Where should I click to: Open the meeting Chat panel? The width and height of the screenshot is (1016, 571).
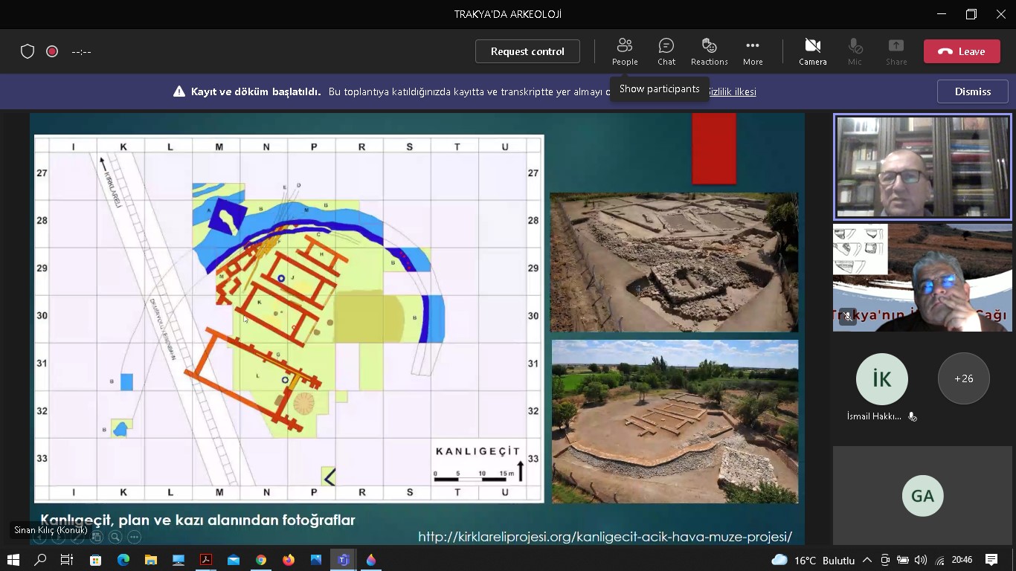click(x=666, y=51)
